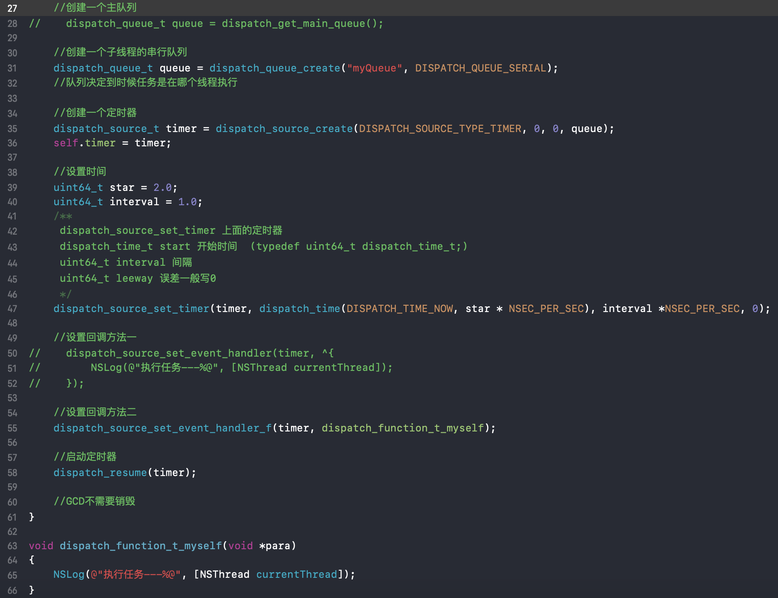This screenshot has width=778, height=598.
Task: Click 'dispatch_time' call on line 47
Action: (x=299, y=309)
